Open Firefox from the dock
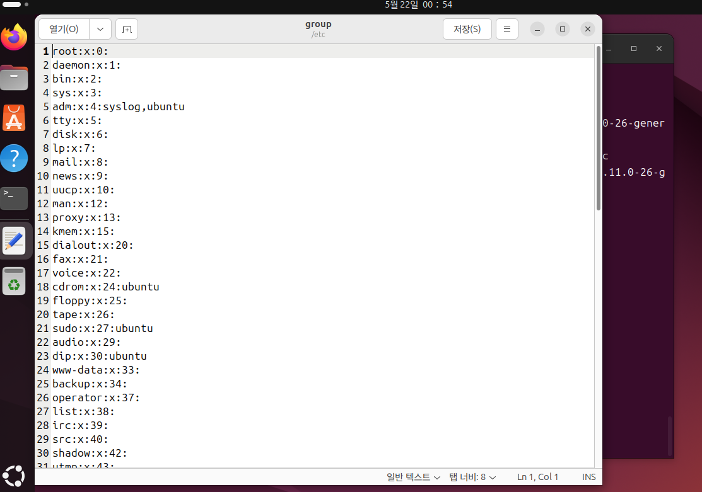 [14, 37]
